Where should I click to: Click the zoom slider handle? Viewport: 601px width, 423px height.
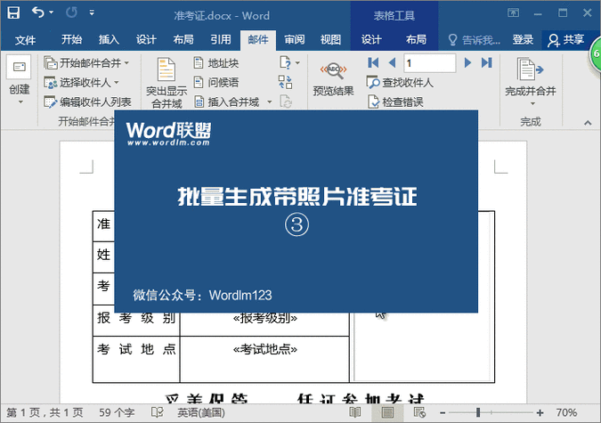(x=478, y=412)
